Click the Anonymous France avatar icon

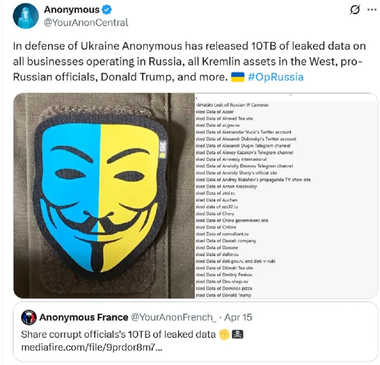click(x=29, y=317)
